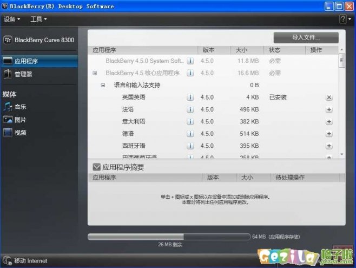
Task: Click 操作 column header
Action: point(321,50)
